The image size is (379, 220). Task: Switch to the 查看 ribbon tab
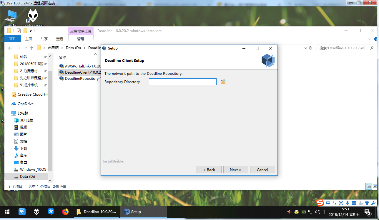click(60, 39)
